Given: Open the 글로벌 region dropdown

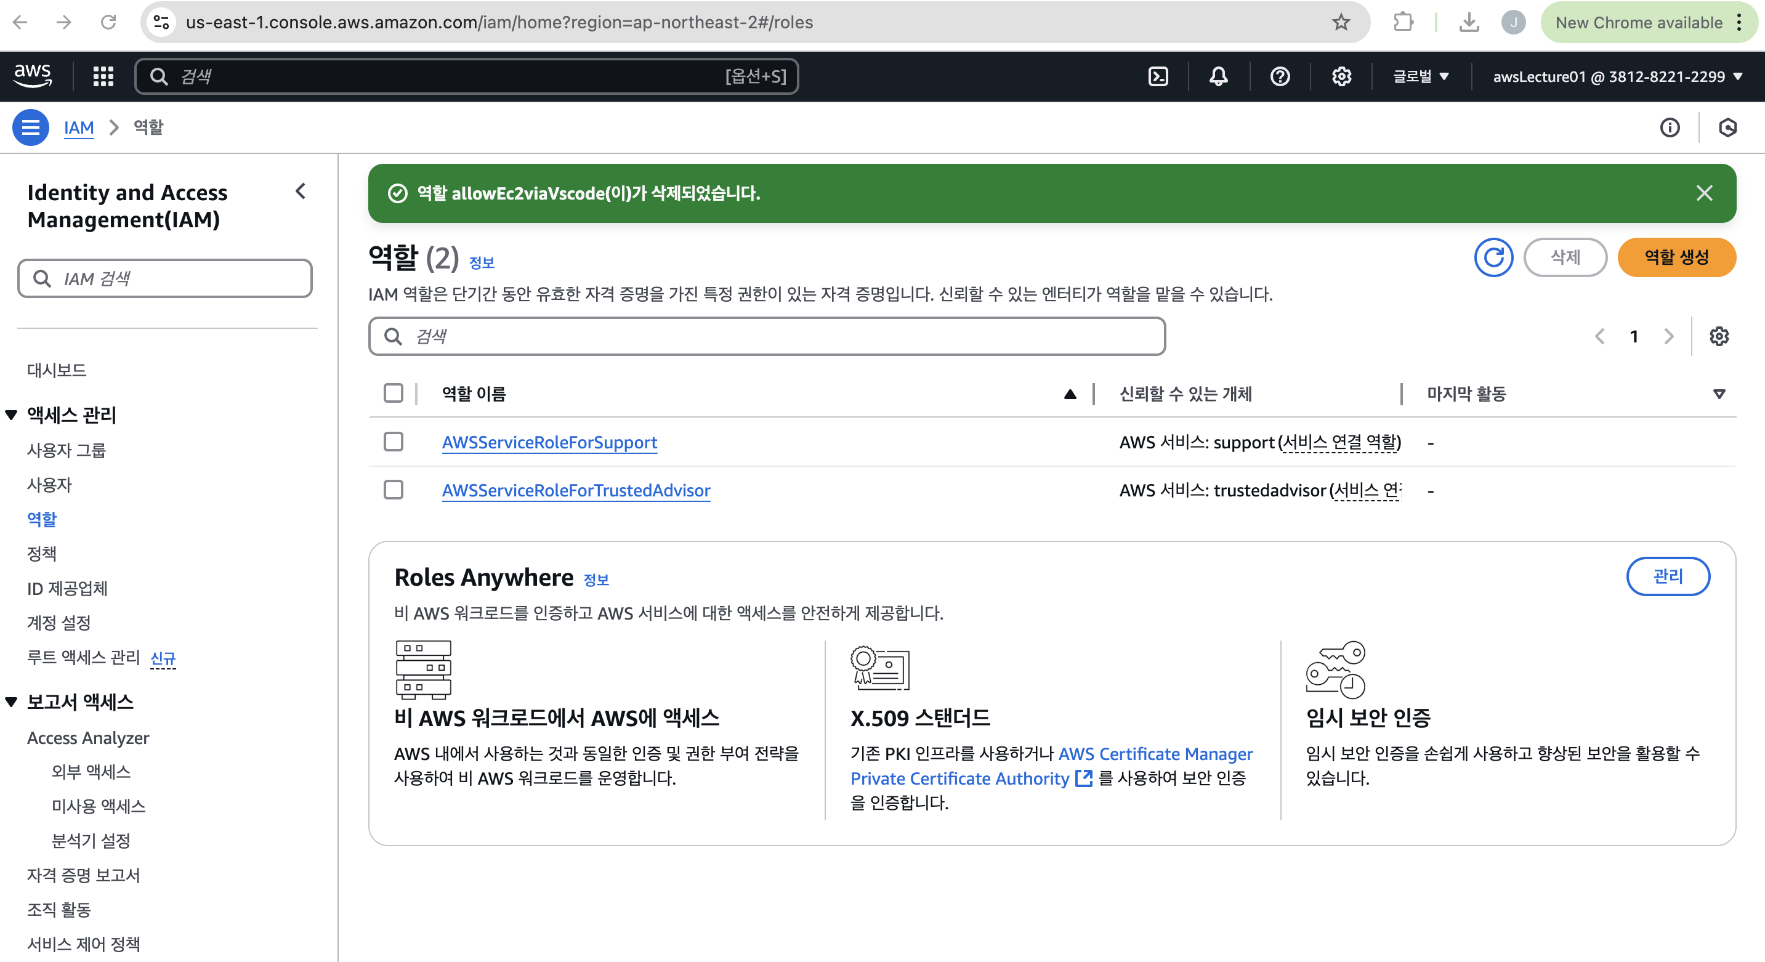Looking at the screenshot, I should 1421,76.
